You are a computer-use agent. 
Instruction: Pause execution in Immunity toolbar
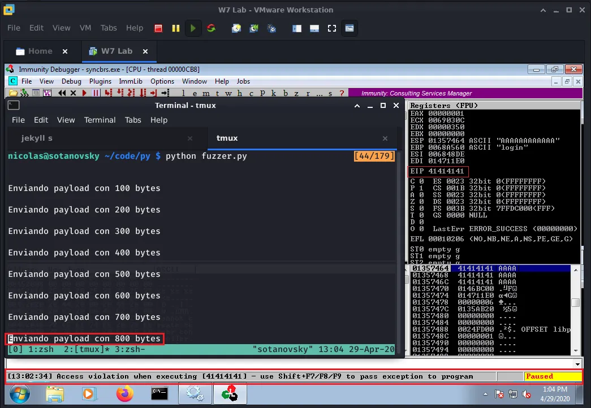tap(96, 93)
